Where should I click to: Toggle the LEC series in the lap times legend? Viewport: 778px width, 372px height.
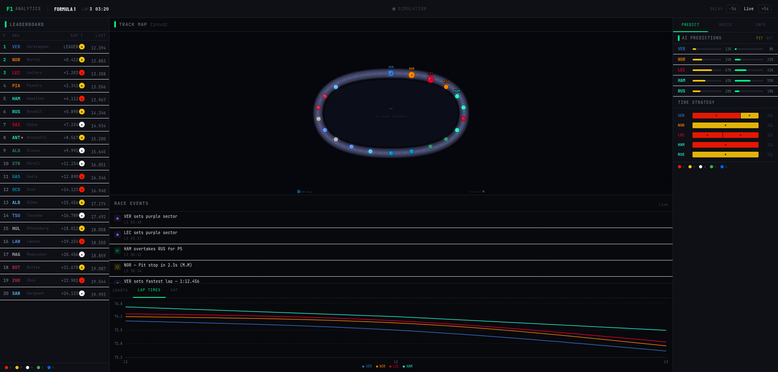click(394, 366)
